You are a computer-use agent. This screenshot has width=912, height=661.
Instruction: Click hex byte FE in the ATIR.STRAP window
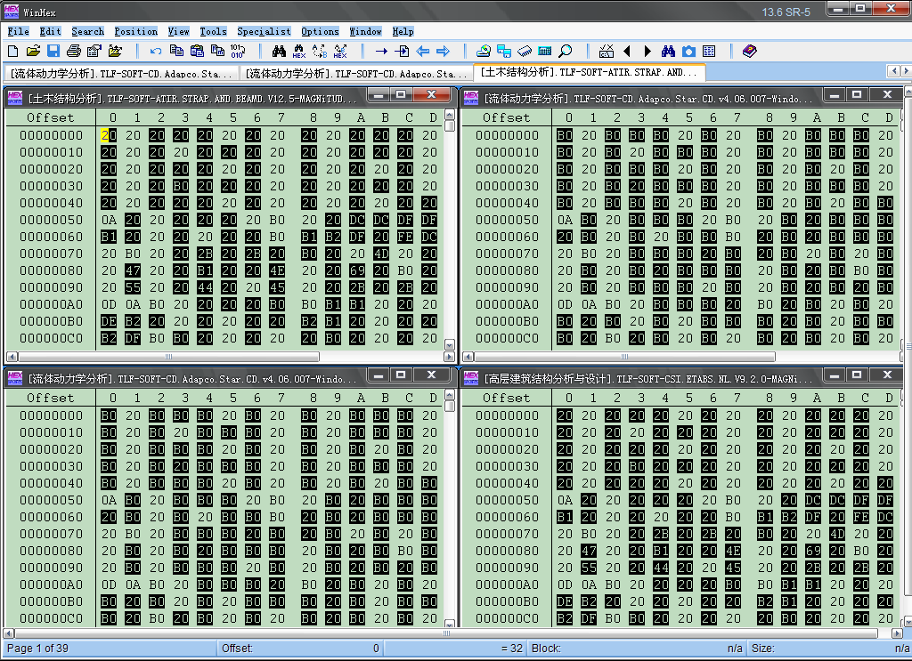coord(405,237)
